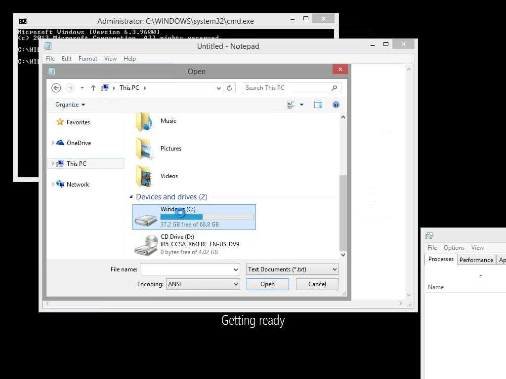The image size is (506, 379).
Task: Select the Pictures folder icon
Action: coord(144,149)
